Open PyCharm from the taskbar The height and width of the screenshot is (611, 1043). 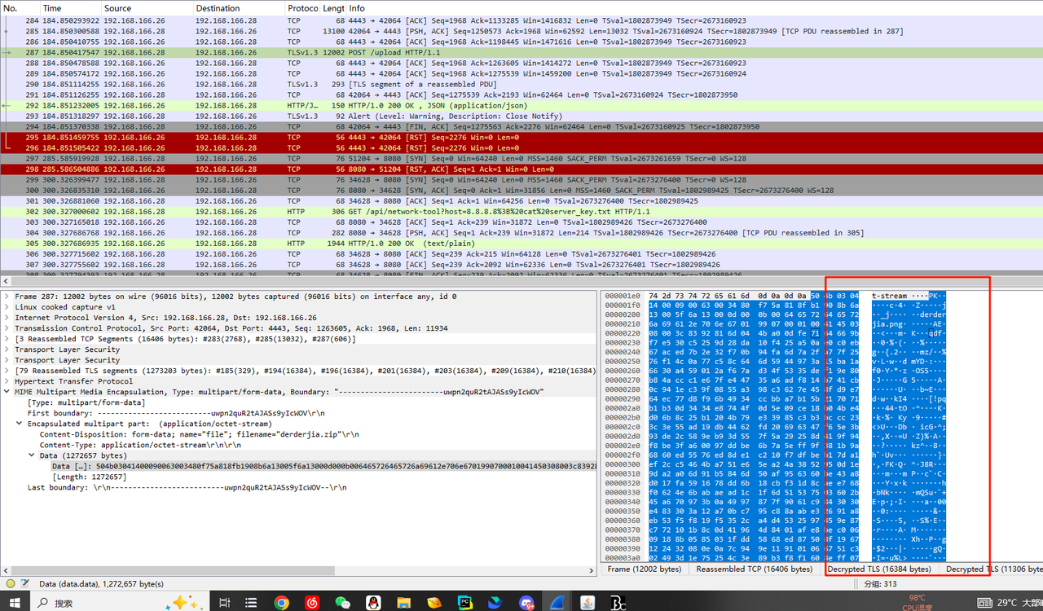coord(465,603)
